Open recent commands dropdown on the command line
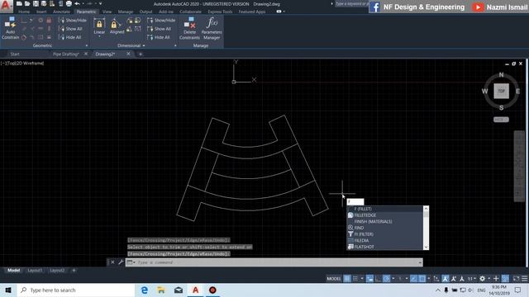The height and width of the screenshot is (297, 529). pyautogui.click(x=131, y=262)
